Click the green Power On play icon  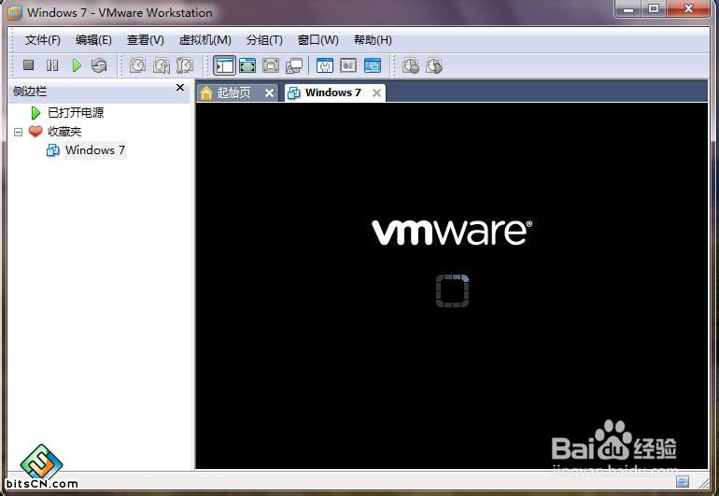(x=77, y=65)
